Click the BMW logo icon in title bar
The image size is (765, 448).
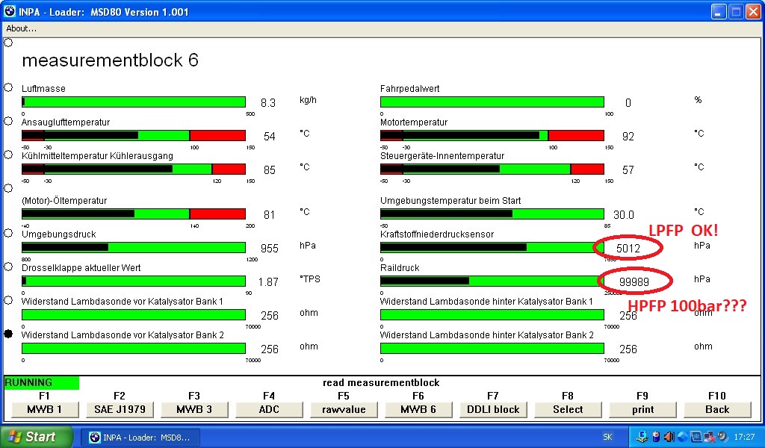click(x=10, y=11)
